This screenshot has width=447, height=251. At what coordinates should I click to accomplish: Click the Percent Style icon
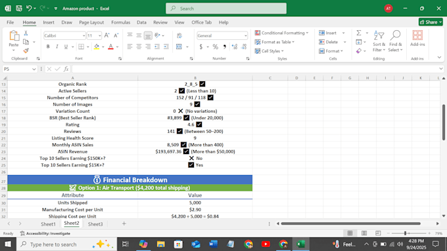(x=216, y=47)
